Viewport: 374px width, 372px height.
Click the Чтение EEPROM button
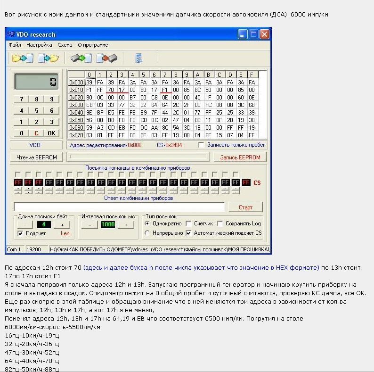[36, 157]
